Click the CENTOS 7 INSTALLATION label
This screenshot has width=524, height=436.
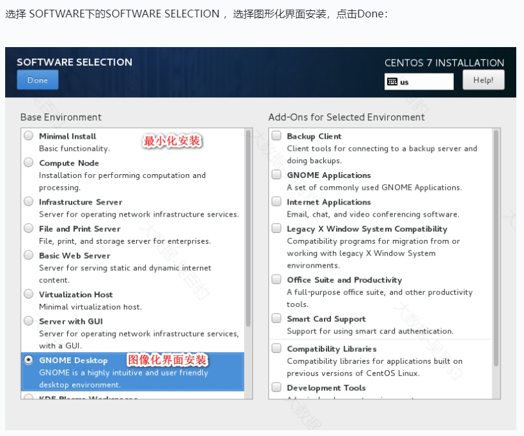click(x=444, y=63)
